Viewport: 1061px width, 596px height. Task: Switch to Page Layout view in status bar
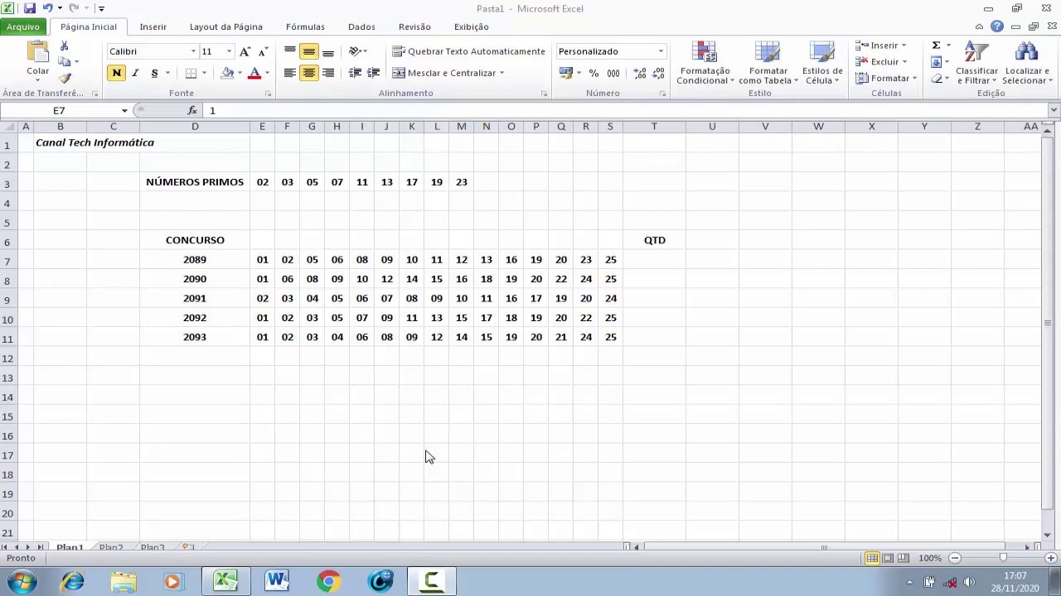[888, 558]
